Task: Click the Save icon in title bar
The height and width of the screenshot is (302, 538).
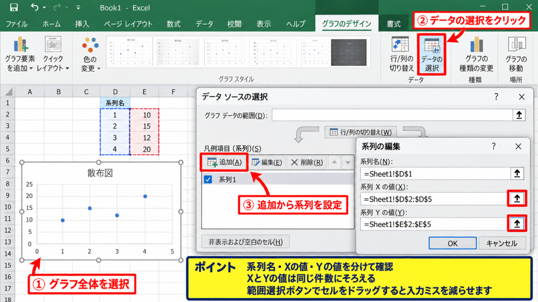Action: click(13, 7)
